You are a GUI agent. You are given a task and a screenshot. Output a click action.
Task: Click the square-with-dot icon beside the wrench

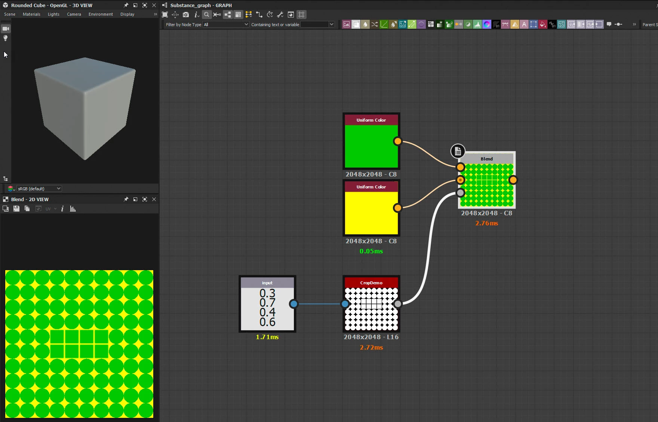click(291, 15)
